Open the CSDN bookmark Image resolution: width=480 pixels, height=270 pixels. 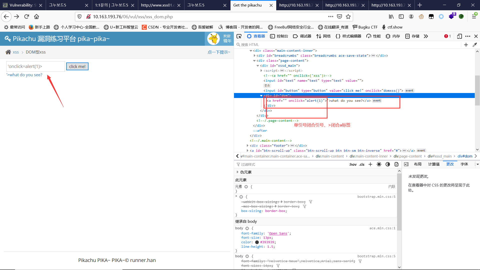(x=165, y=27)
